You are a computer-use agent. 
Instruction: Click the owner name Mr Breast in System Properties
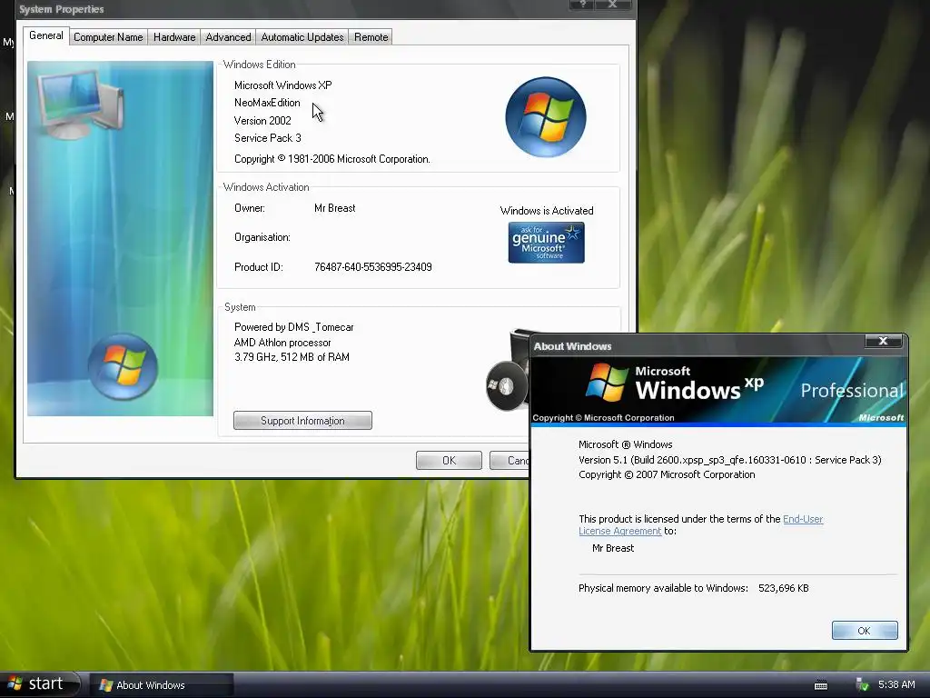coord(334,208)
